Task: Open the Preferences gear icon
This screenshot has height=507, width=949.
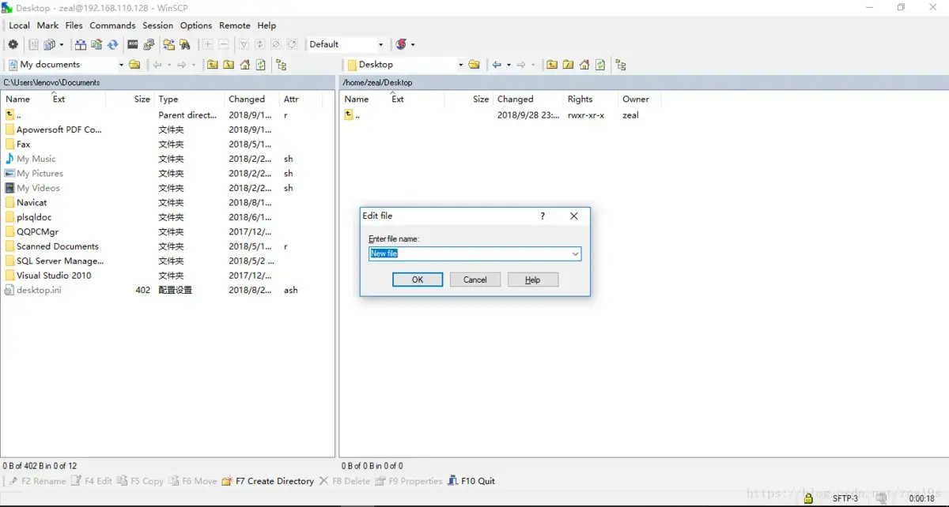Action: coord(13,44)
